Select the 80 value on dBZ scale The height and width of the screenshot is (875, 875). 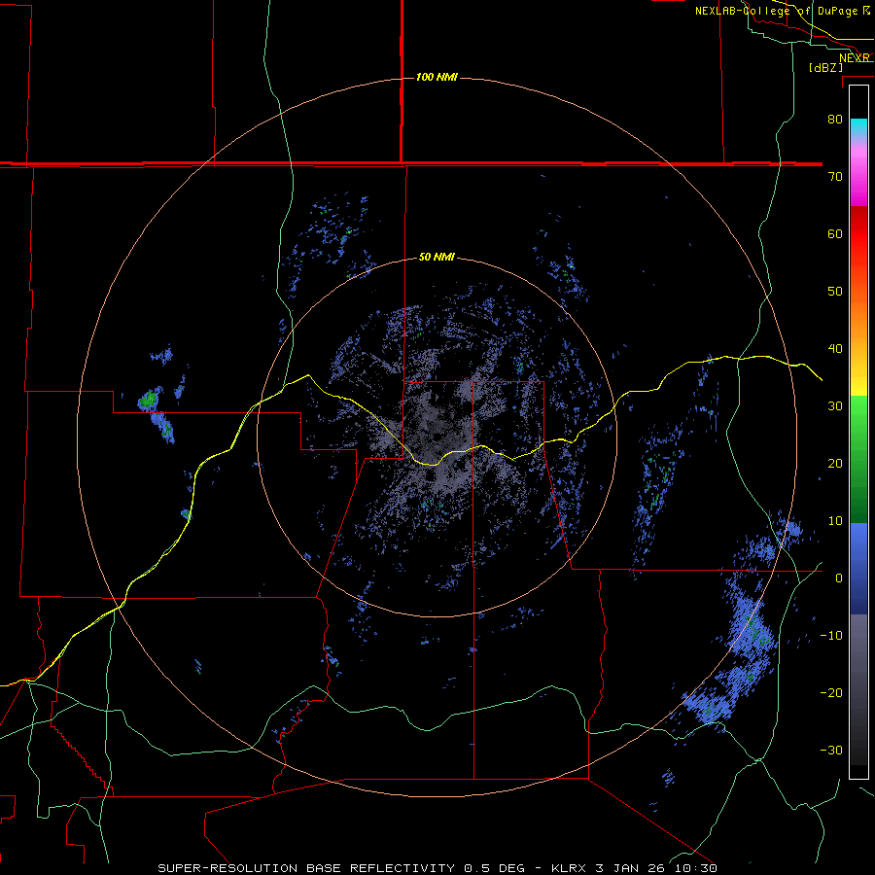(x=835, y=120)
